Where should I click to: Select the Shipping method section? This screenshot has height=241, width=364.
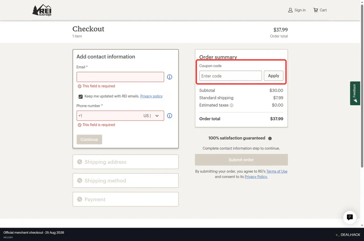pyautogui.click(x=126, y=181)
